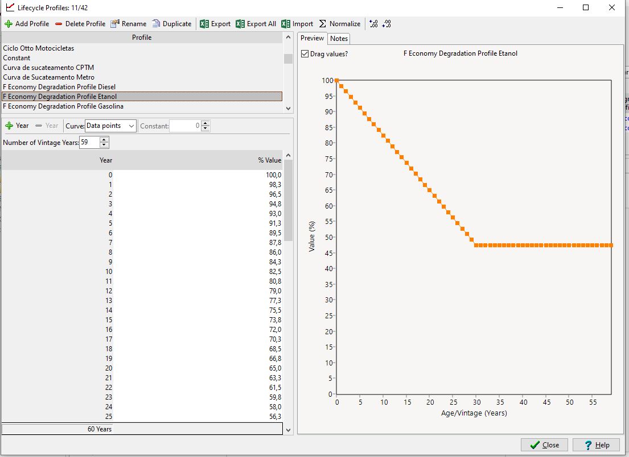
Task: Click the 98,3 value for year 1
Action: (275, 185)
